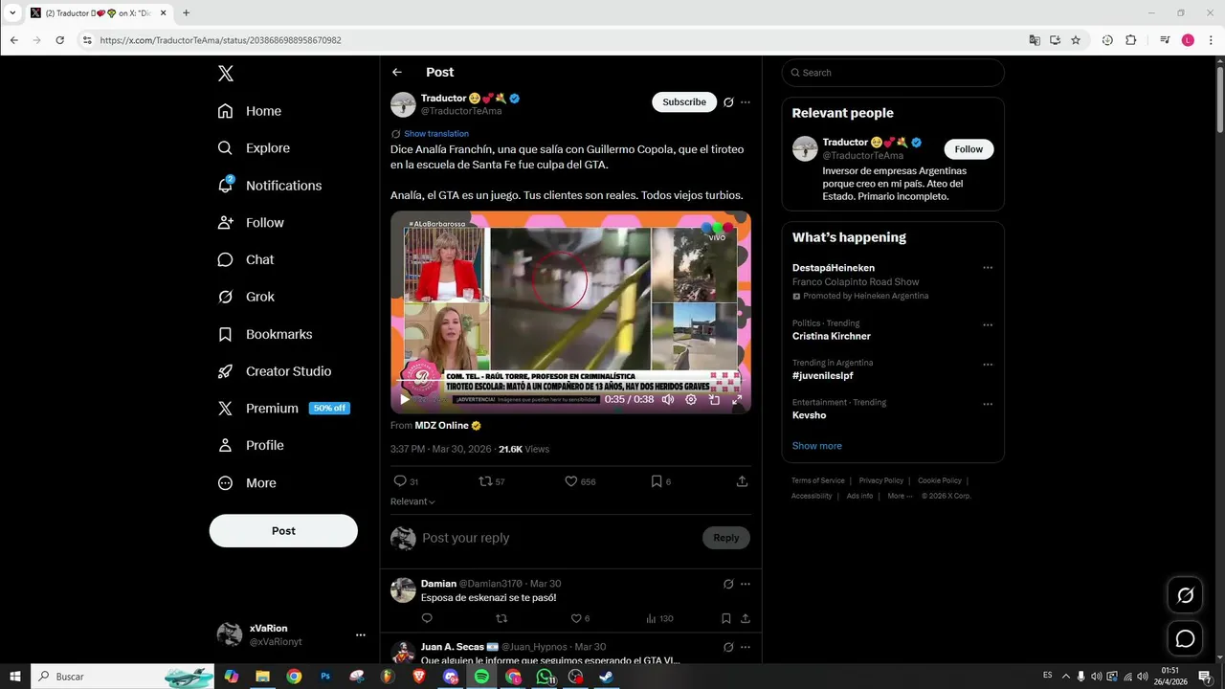Open DestapáHeineken trend options

tap(988, 268)
